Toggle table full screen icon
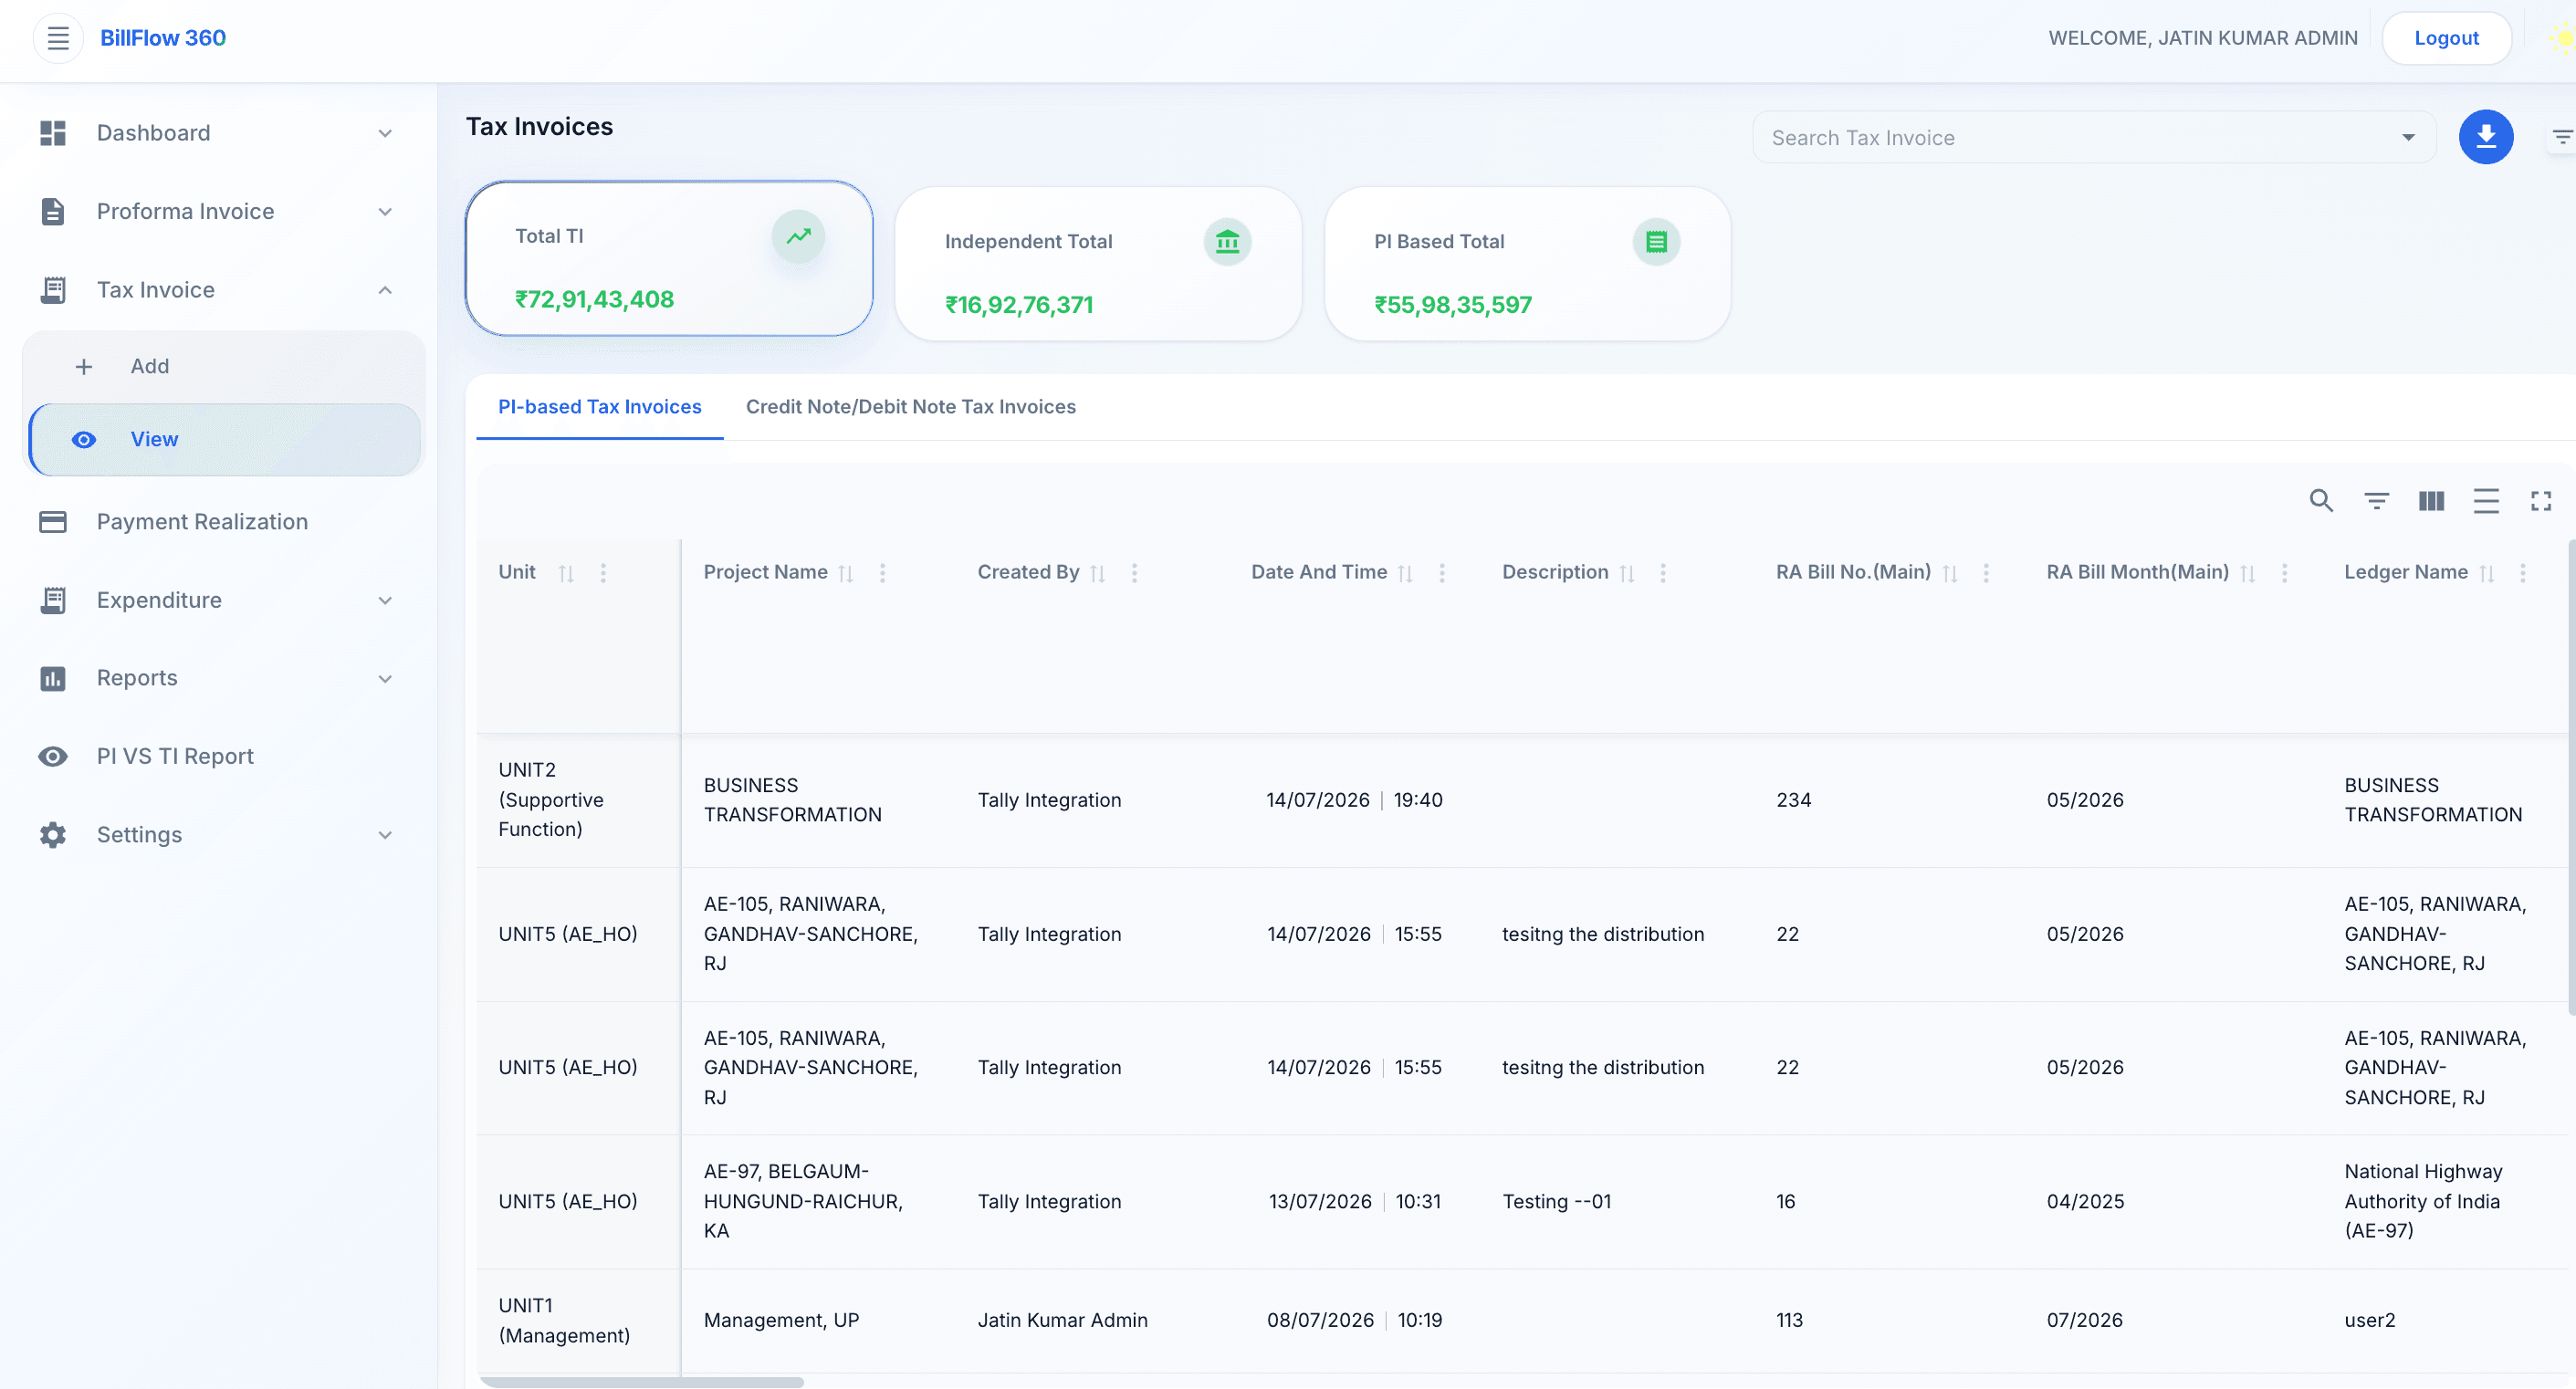This screenshot has width=2576, height=1389. pos(2540,501)
